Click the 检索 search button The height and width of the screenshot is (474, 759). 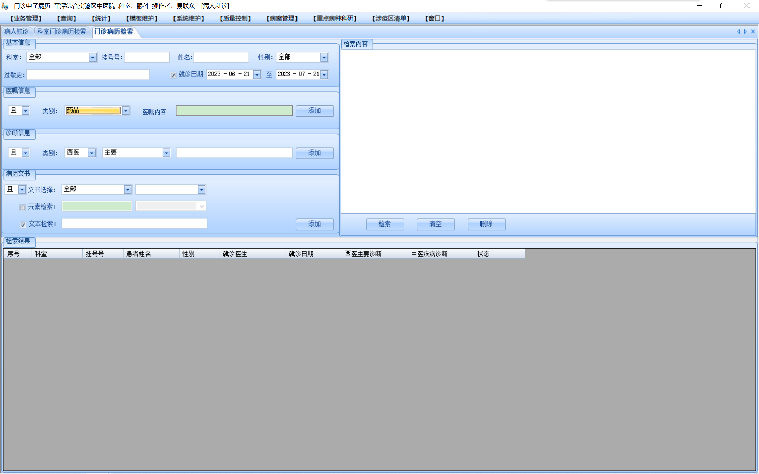(385, 224)
